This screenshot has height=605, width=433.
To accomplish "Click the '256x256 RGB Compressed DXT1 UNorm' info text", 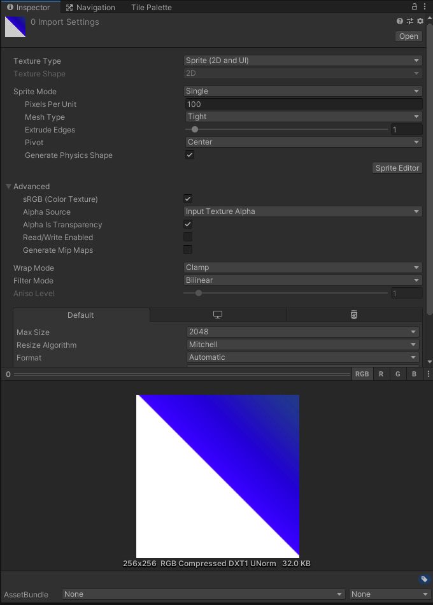I will tap(199, 564).
